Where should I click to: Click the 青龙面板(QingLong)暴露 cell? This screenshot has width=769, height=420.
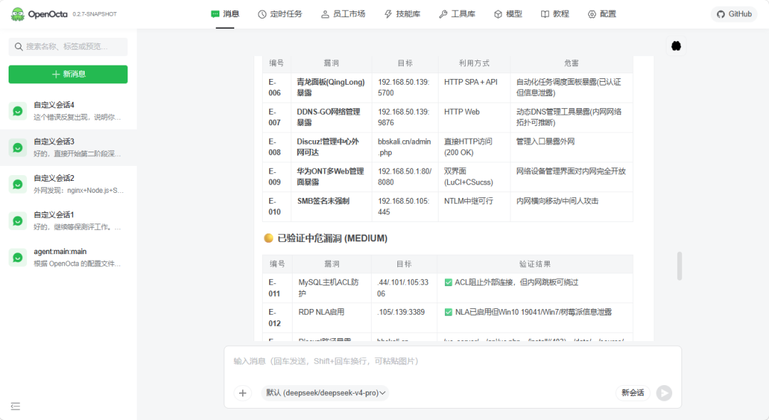tap(331, 88)
